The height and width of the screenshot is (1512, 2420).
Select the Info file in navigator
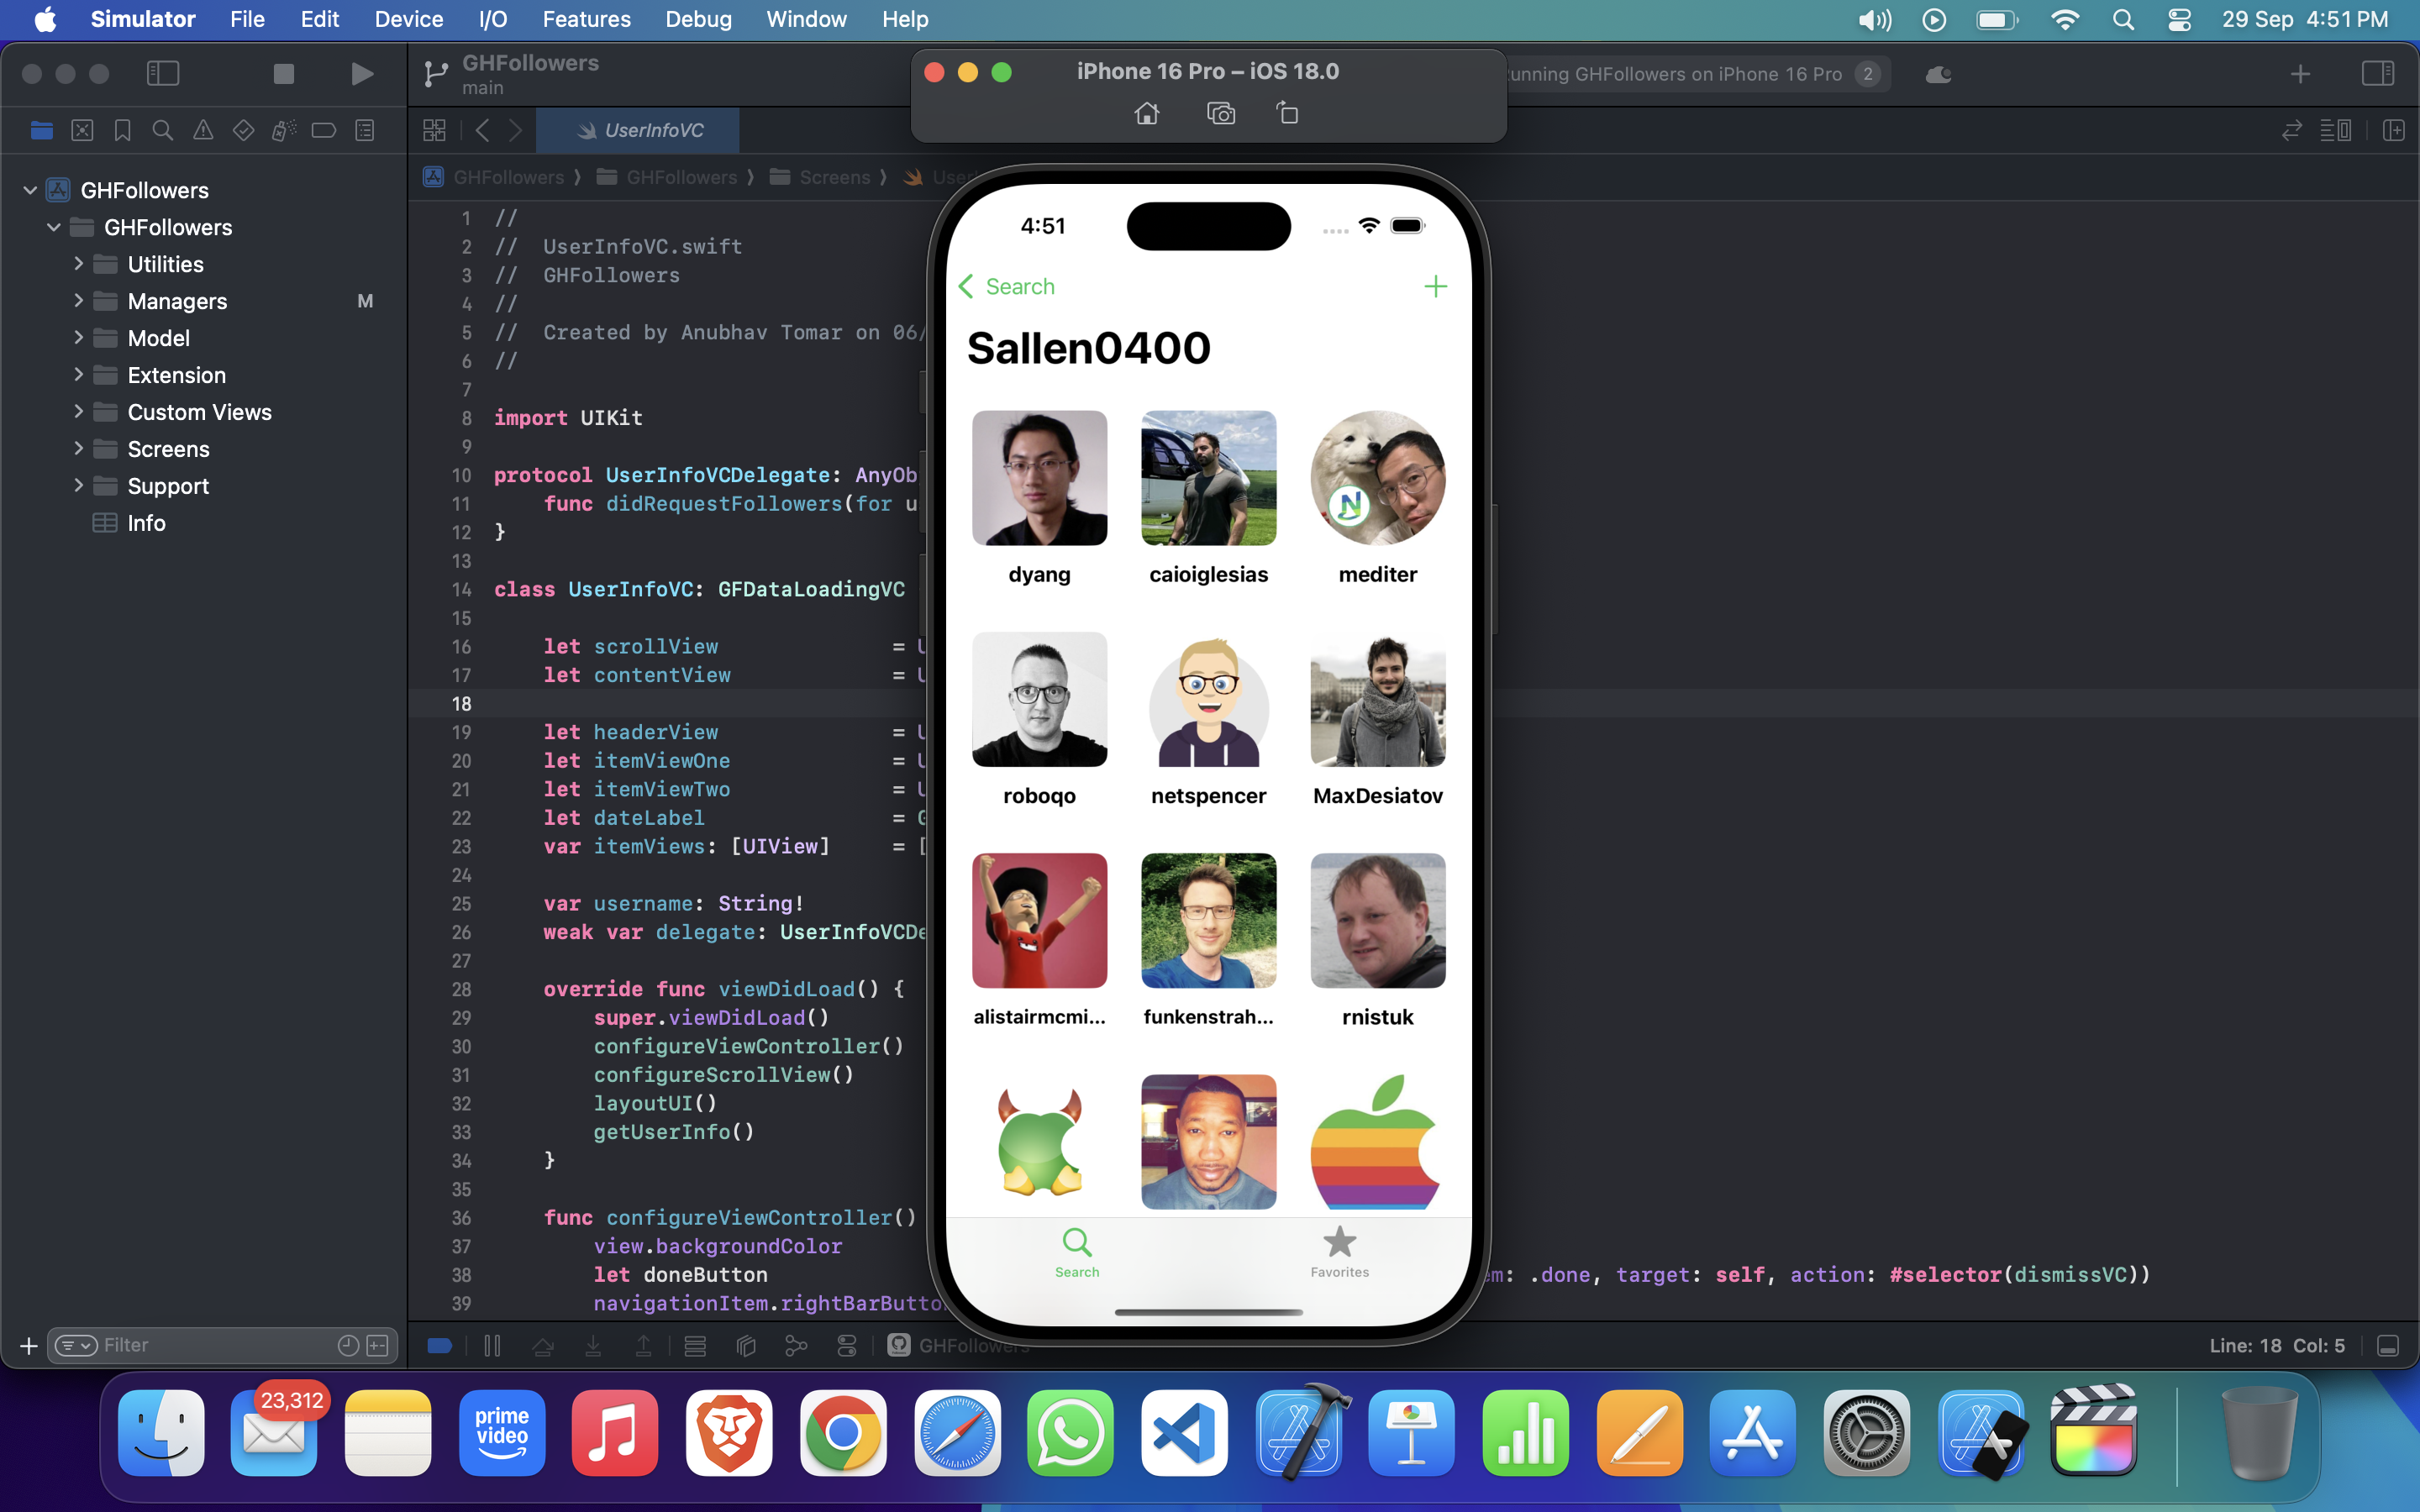[x=146, y=523]
